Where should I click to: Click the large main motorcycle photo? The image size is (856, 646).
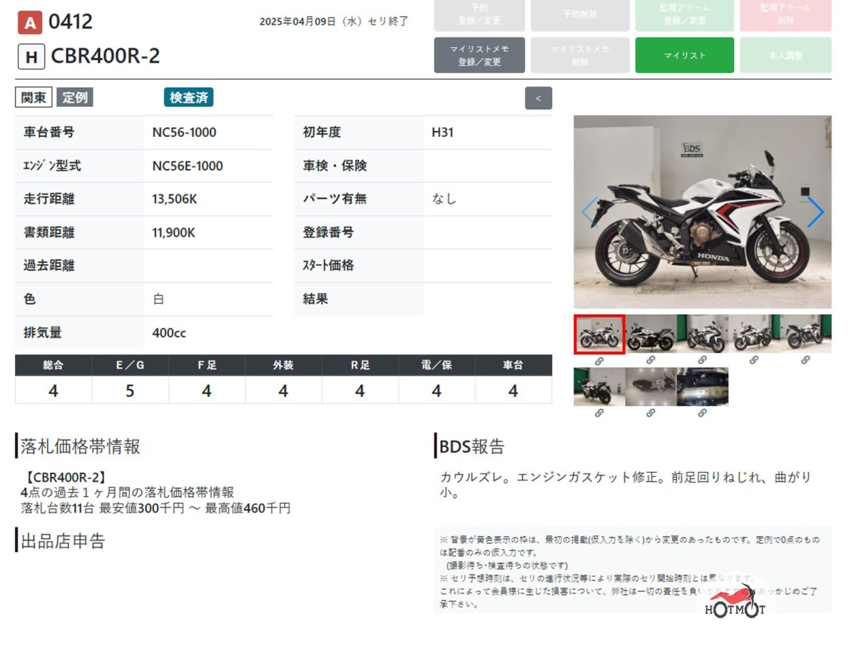click(703, 212)
